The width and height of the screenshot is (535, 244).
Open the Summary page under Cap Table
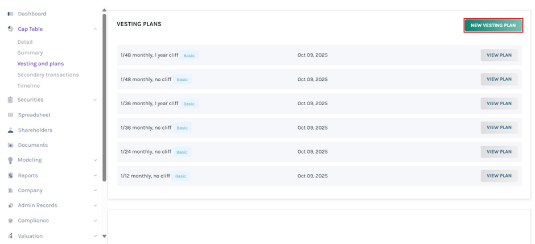click(x=30, y=53)
